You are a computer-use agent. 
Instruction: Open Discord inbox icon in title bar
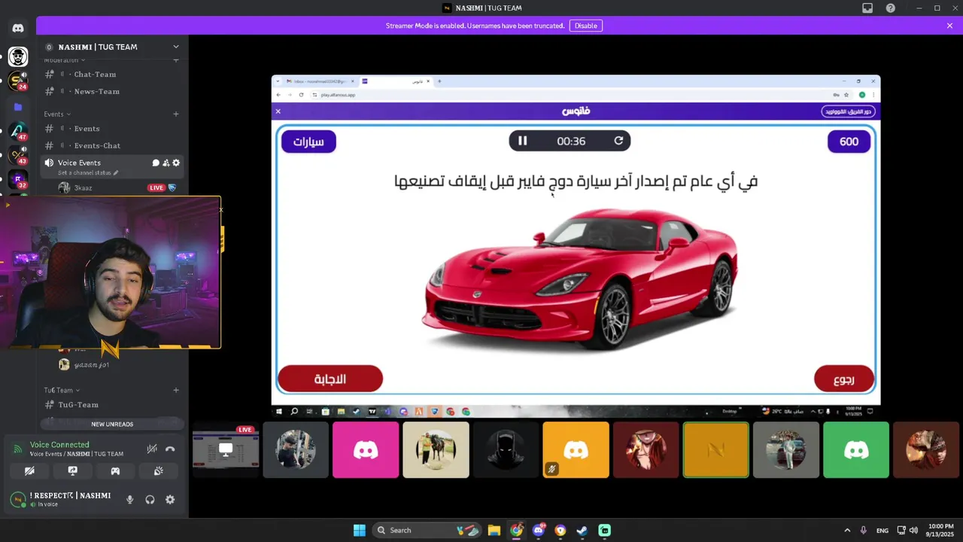tap(867, 8)
